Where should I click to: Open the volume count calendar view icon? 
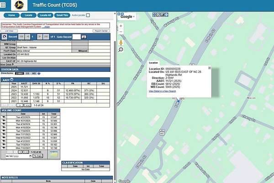(x=54, y=156)
